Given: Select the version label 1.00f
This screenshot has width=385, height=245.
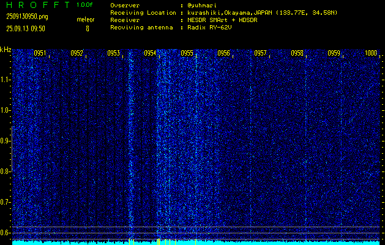Looking at the screenshot, I should pos(84,5).
